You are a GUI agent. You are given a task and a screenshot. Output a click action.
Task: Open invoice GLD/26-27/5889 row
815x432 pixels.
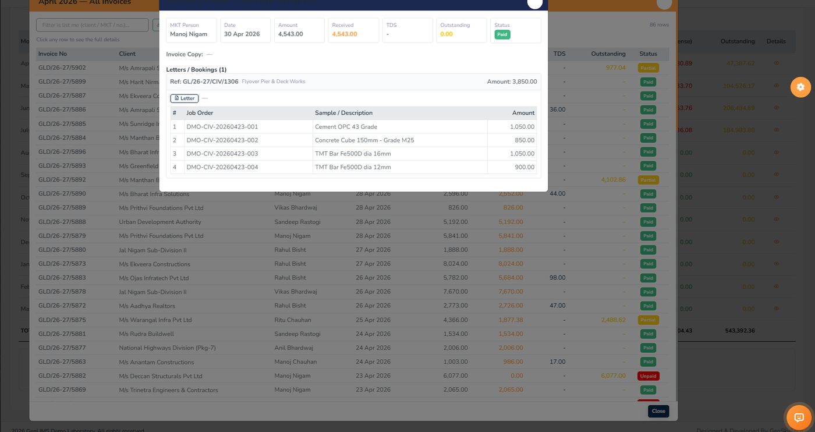click(x=352, y=208)
